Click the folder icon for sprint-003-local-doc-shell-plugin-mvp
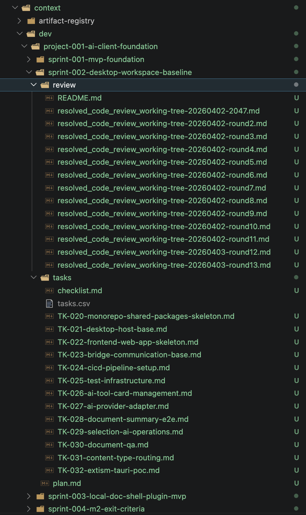This screenshot has width=306, height=515. (x=41, y=496)
